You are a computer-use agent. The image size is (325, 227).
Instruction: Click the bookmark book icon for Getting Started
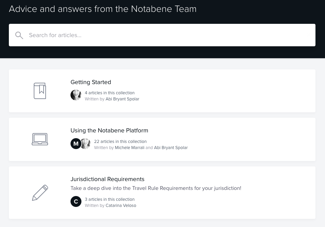point(40,91)
